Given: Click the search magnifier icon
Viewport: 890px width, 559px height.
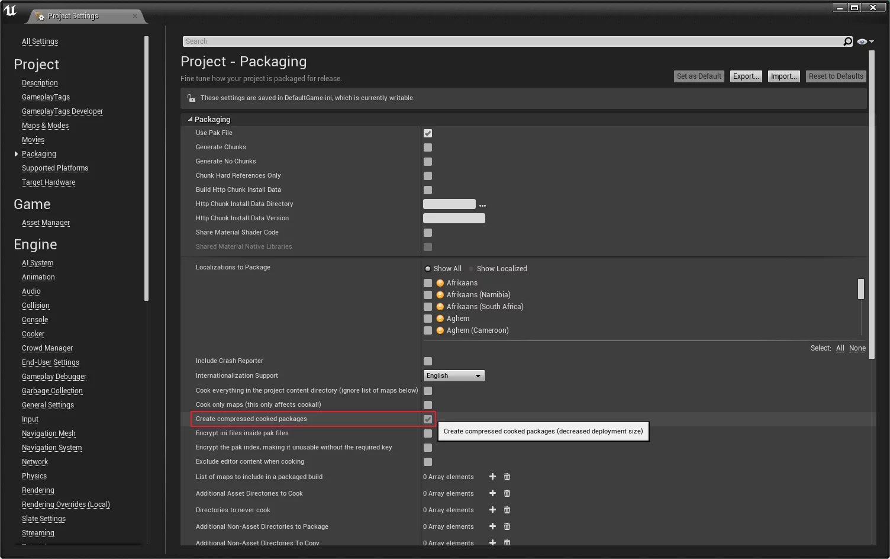Looking at the screenshot, I should [847, 41].
